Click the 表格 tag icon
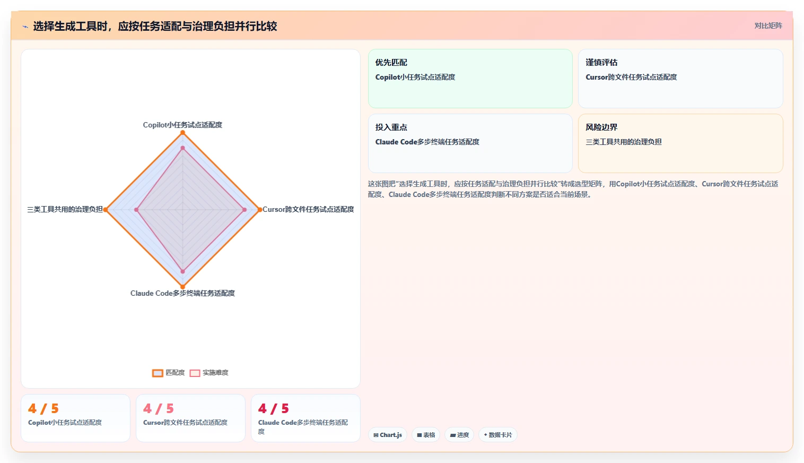The width and height of the screenshot is (804, 463). point(419,435)
